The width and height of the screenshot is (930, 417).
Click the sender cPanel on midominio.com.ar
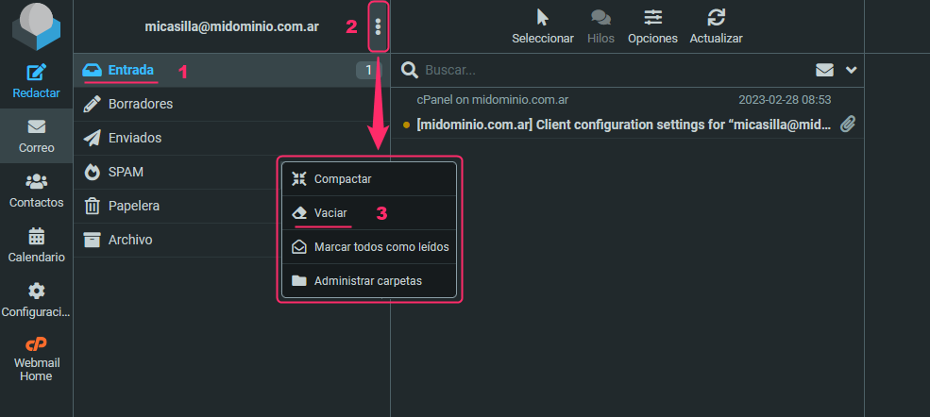point(492,100)
